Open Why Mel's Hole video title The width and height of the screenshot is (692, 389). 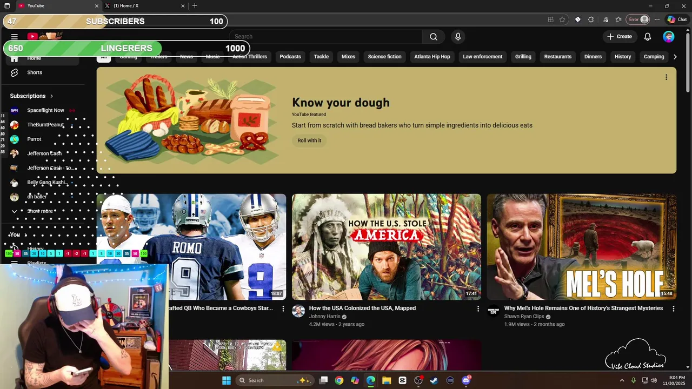point(583,308)
